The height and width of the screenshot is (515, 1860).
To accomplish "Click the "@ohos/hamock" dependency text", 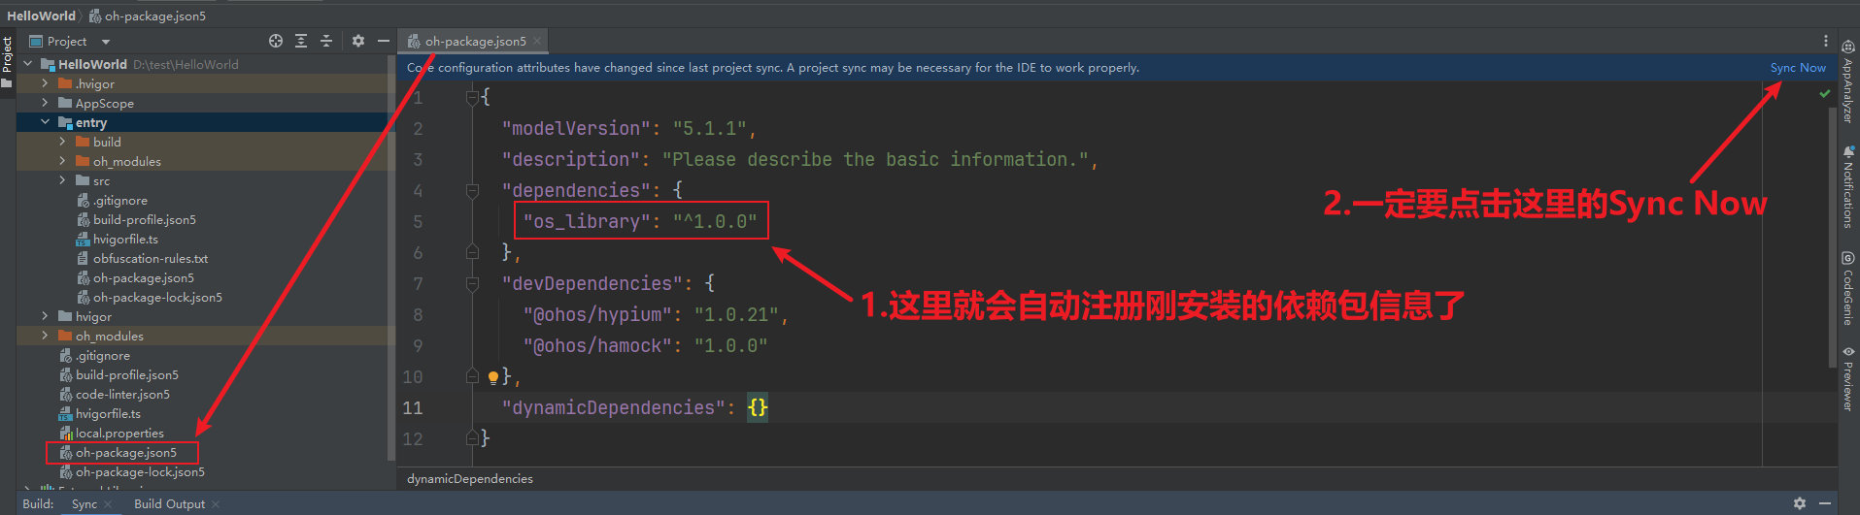I will pos(597,345).
